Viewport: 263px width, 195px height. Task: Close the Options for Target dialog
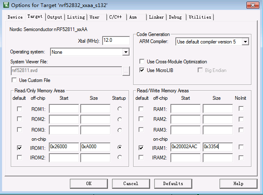coord(253,5)
